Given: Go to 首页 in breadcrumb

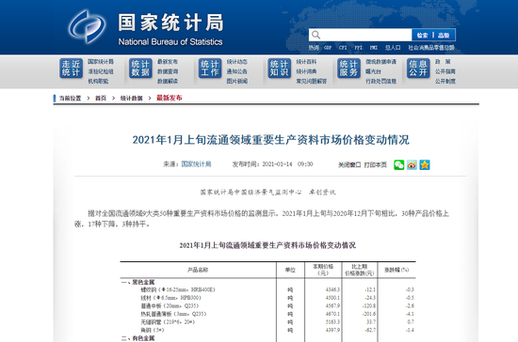Looking at the screenshot, I should tap(101, 99).
